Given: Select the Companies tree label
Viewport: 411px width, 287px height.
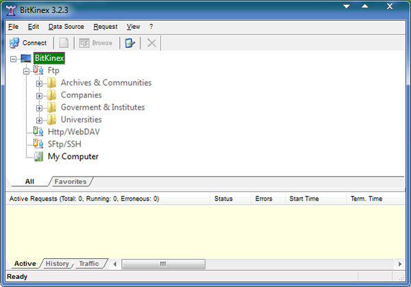Looking at the screenshot, I should [x=82, y=95].
